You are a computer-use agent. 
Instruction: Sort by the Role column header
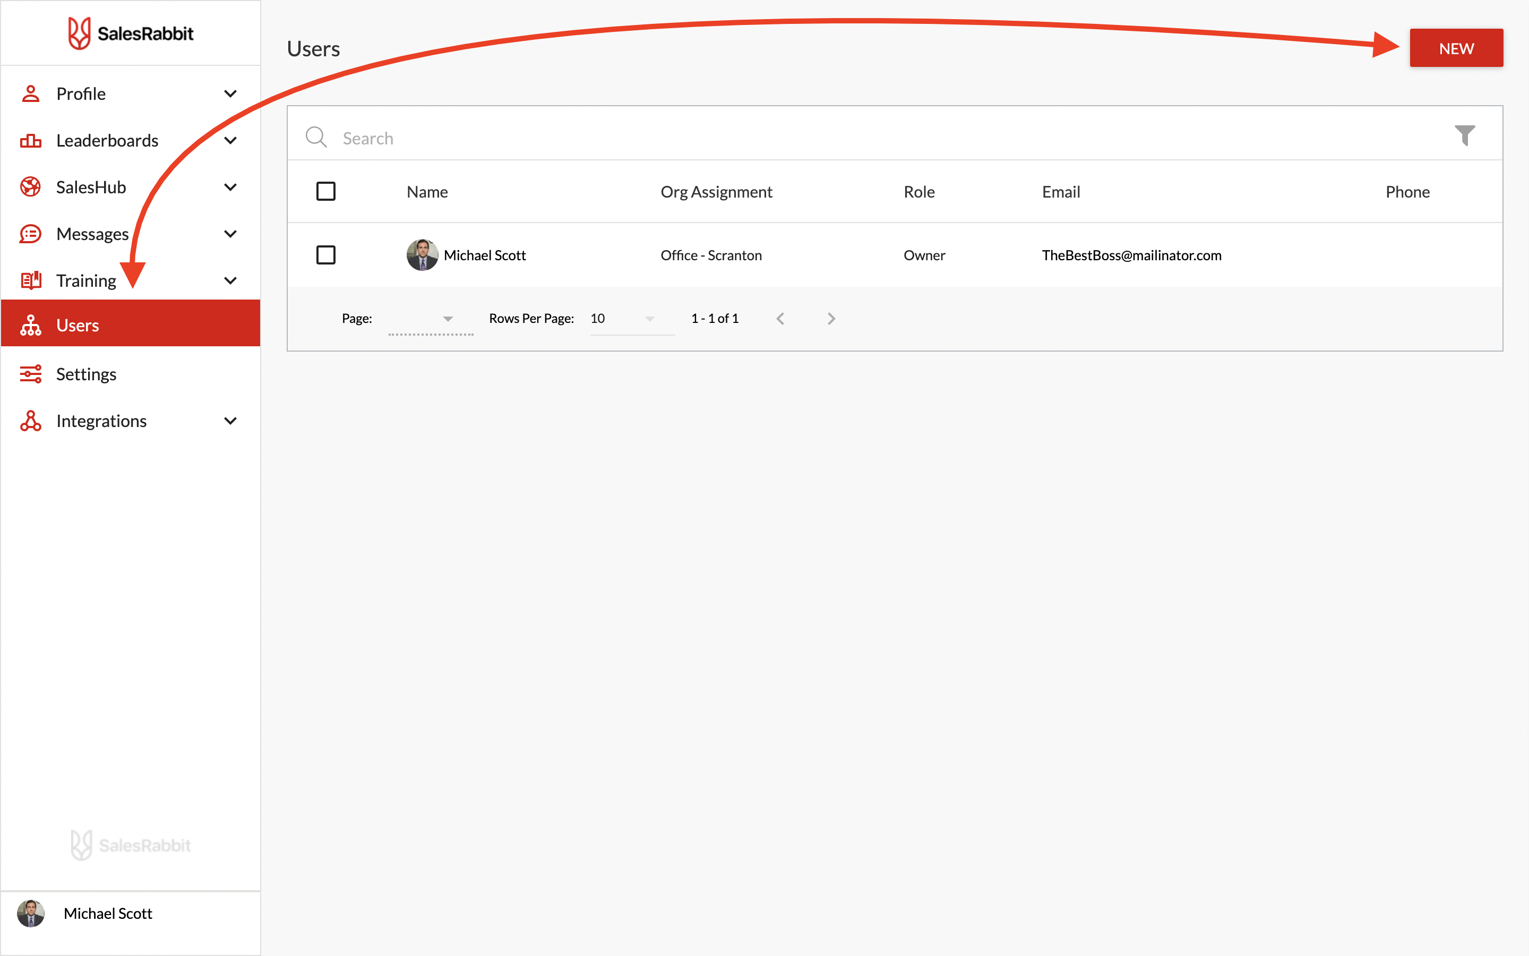pyautogui.click(x=918, y=192)
